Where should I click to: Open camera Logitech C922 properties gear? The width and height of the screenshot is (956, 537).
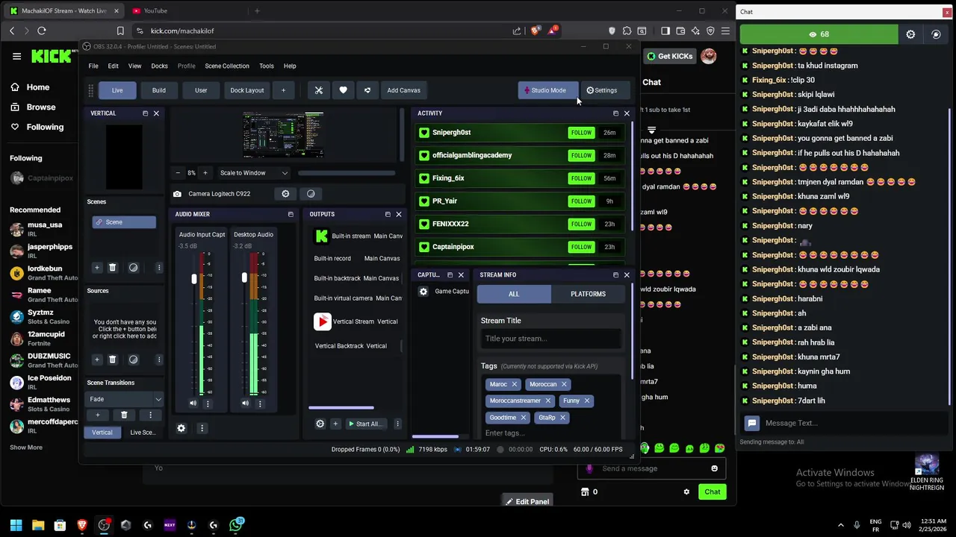pyautogui.click(x=285, y=194)
